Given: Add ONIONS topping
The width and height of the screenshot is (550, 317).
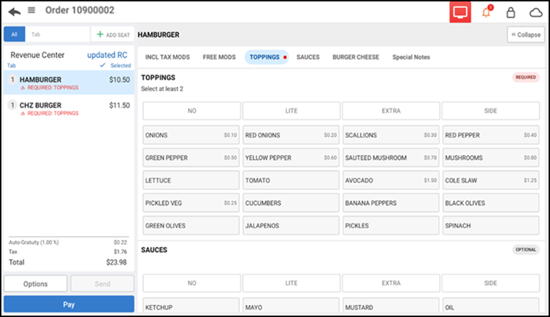Looking at the screenshot, I should click(191, 135).
